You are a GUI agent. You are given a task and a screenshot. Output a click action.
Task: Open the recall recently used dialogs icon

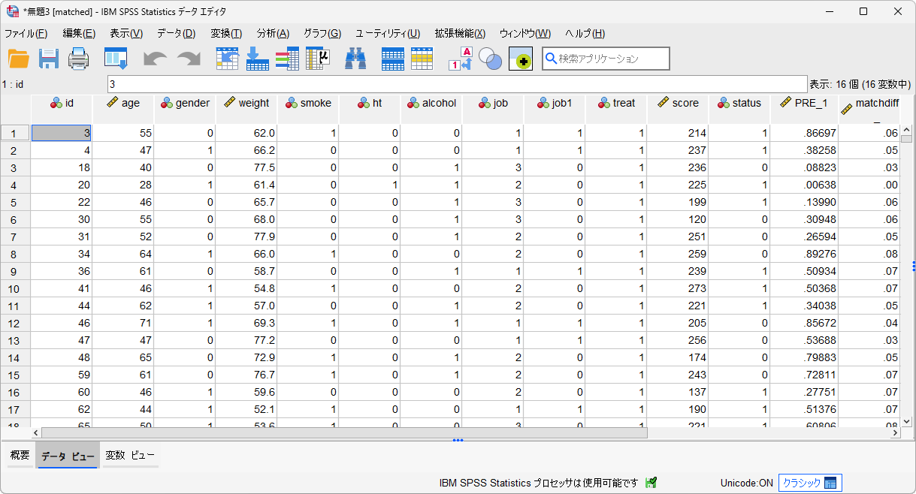tap(116, 59)
